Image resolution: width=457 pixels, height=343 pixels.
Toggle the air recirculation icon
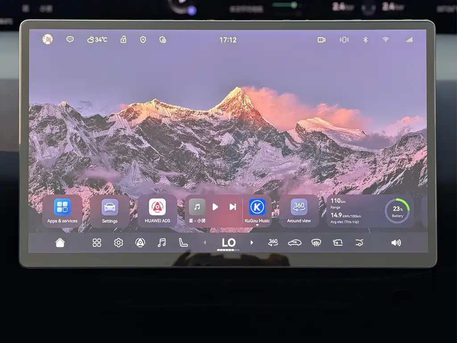click(x=338, y=243)
